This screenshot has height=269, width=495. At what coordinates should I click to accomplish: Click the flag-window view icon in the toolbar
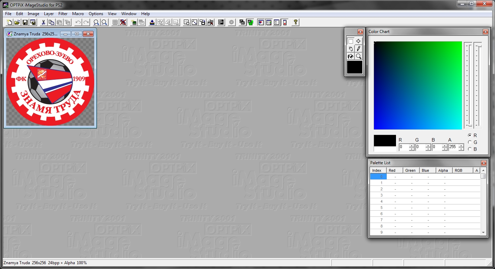point(261,22)
